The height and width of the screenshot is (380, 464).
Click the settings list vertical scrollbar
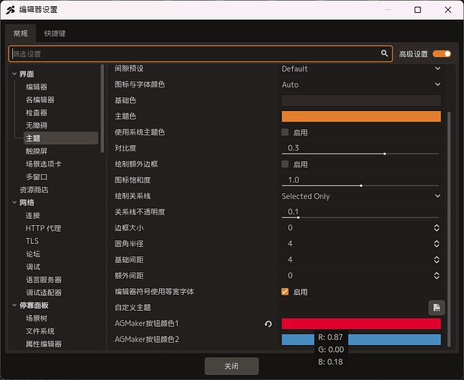450,230
